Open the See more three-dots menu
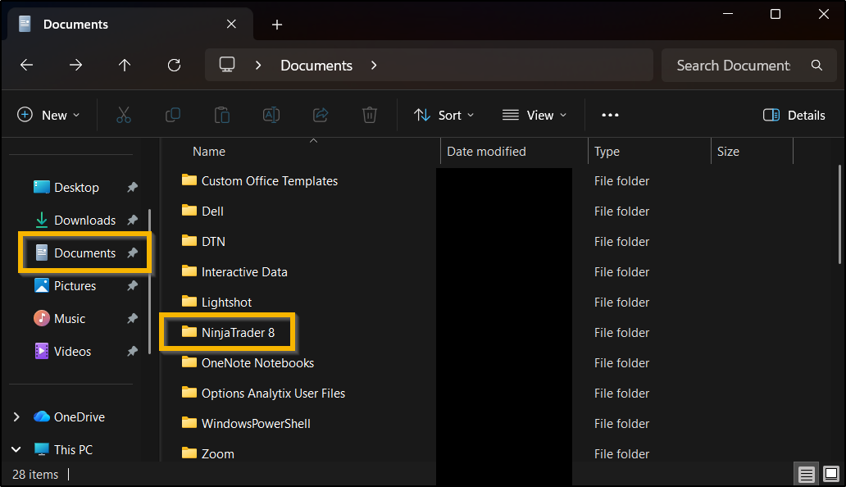This screenshot has width=846, height=487. (x=610, y=115)
